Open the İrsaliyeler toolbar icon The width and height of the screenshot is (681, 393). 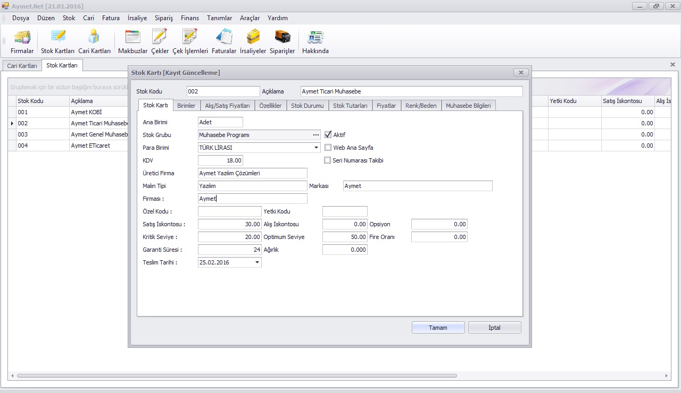pyautogui.click(x=253, y=42)
